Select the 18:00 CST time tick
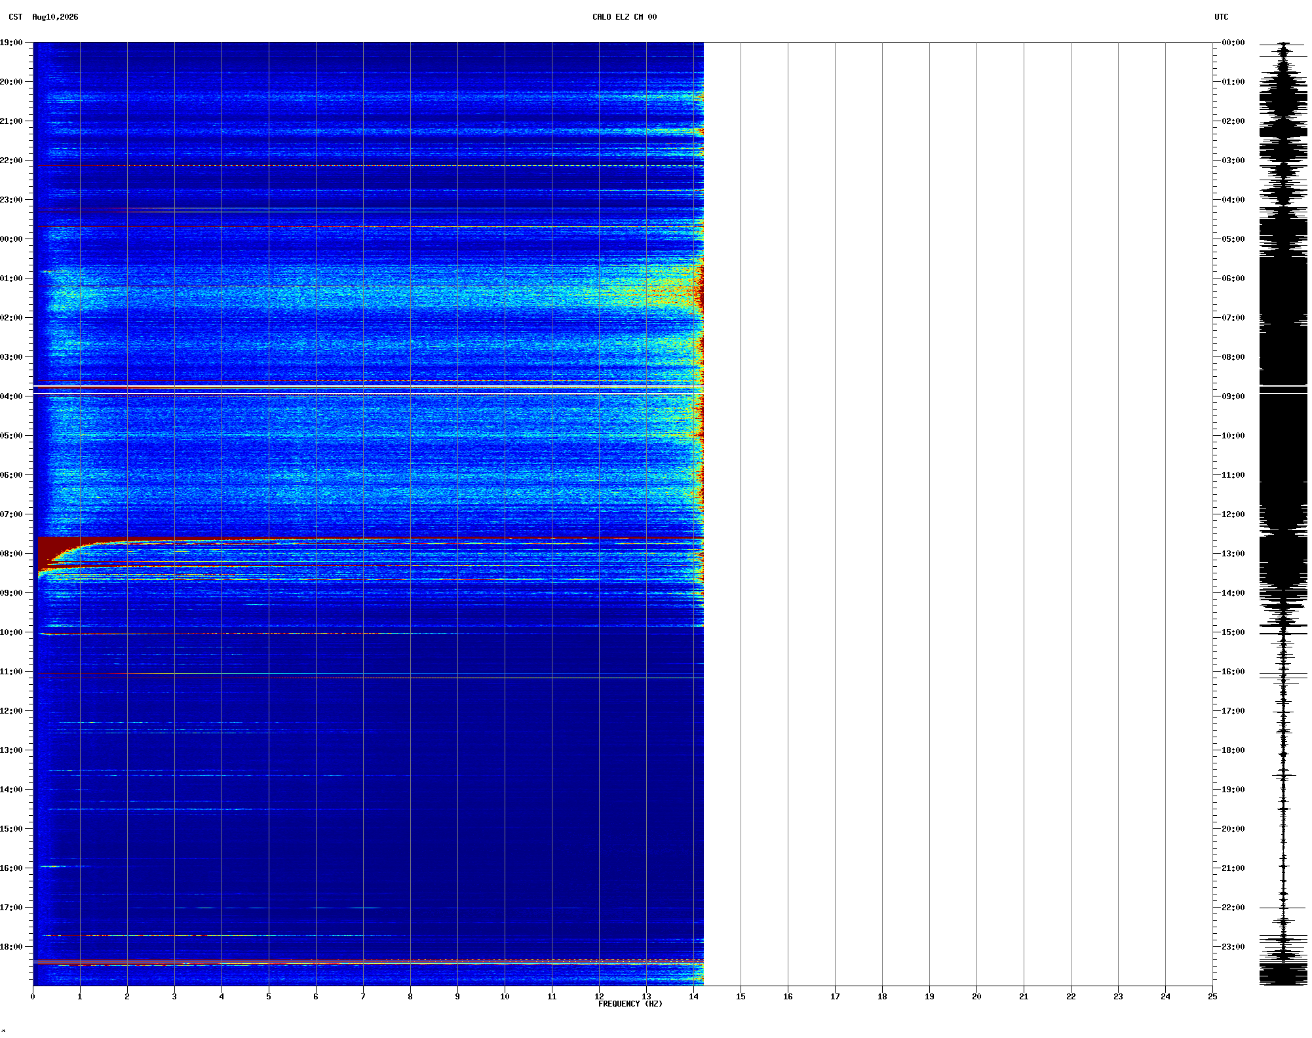Screen dimensions: 1312x1038 (12, 947)
